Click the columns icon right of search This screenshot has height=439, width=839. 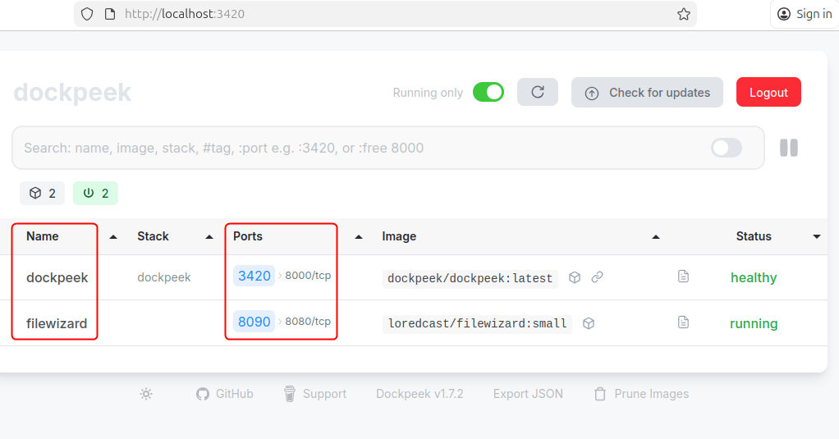[789, 148]
